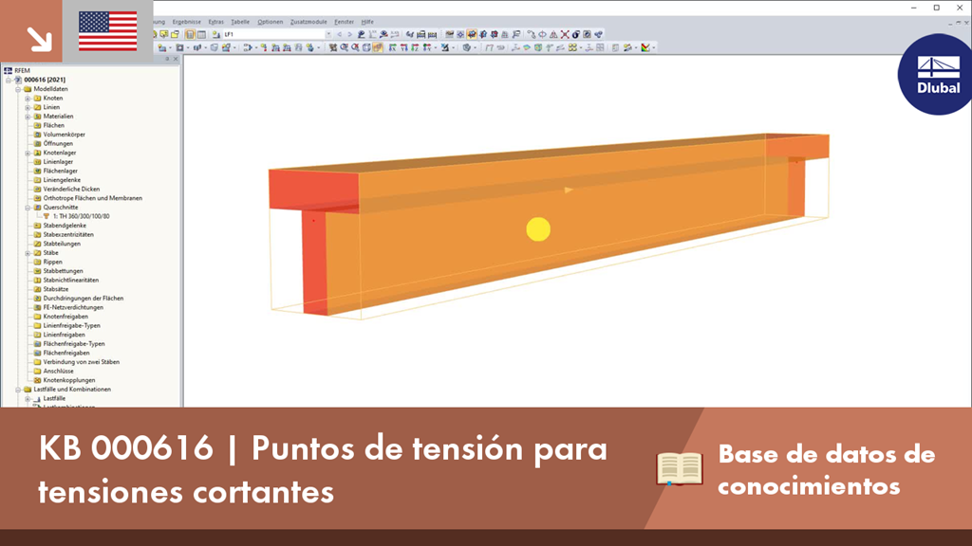
Task: Select the Rippen tree item
Action: (x=53, y=262)
